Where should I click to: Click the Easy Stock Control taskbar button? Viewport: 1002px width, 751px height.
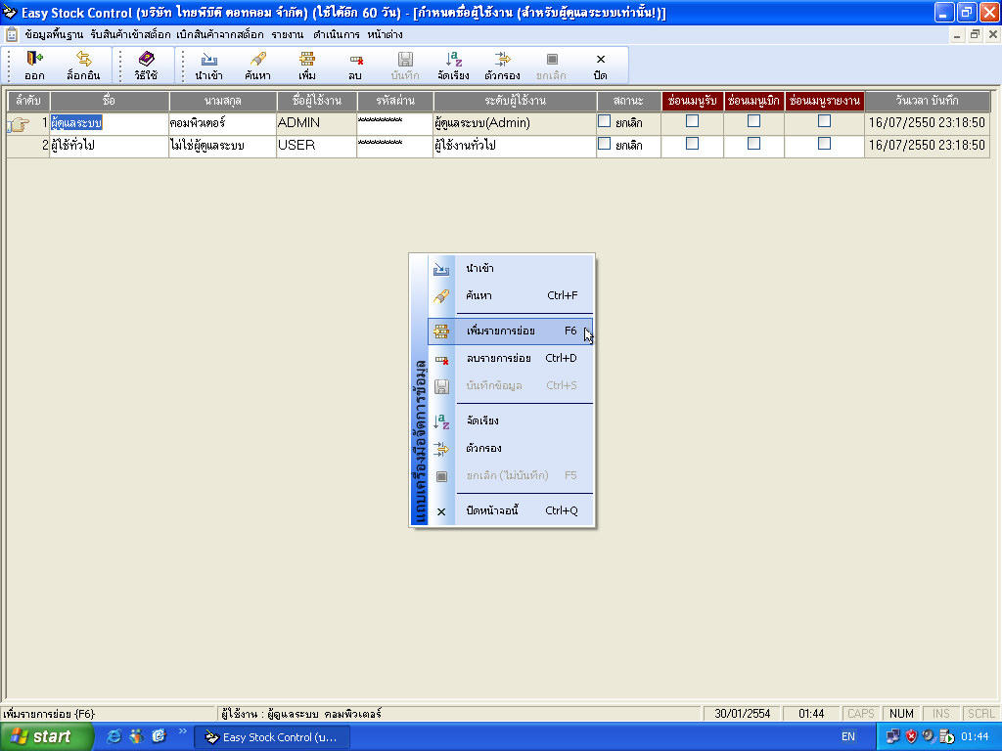[271, 737]
